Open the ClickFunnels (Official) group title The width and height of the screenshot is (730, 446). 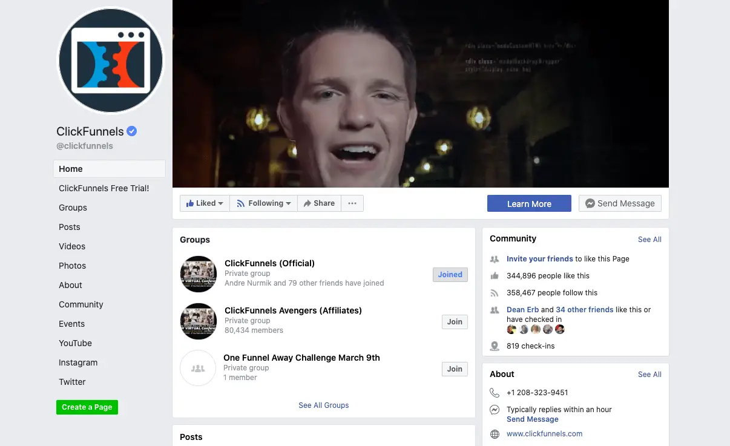(269, 263)
